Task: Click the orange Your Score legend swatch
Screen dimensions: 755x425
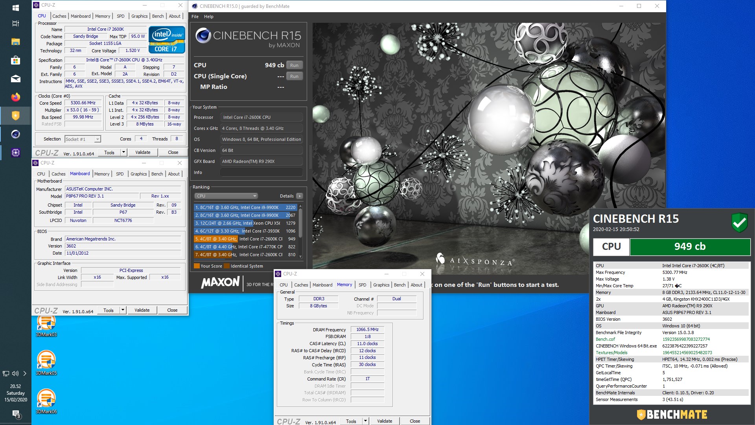Action: [197, 266]
